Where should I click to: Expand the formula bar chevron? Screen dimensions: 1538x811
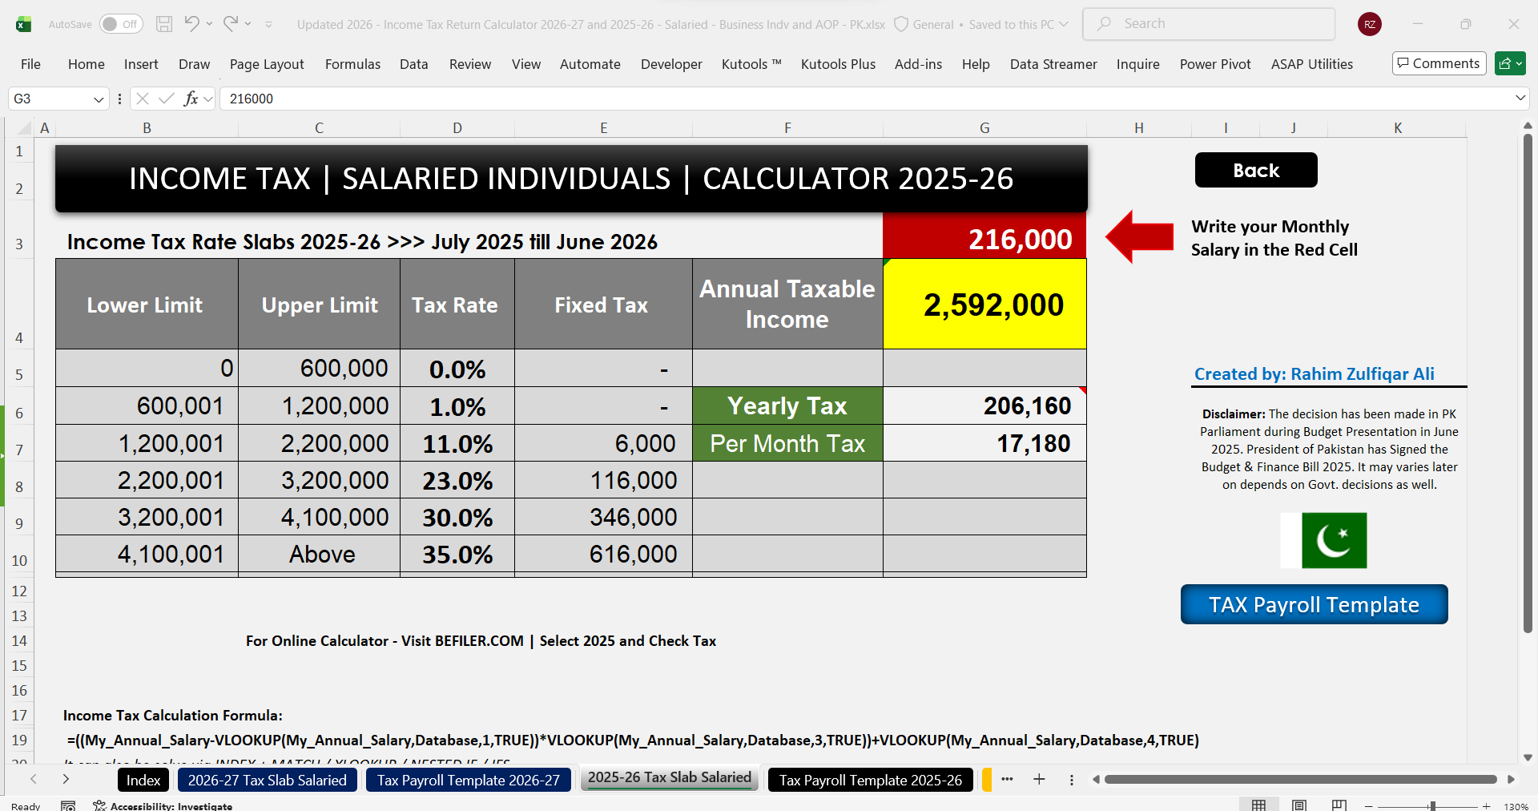coord(1520,98)
